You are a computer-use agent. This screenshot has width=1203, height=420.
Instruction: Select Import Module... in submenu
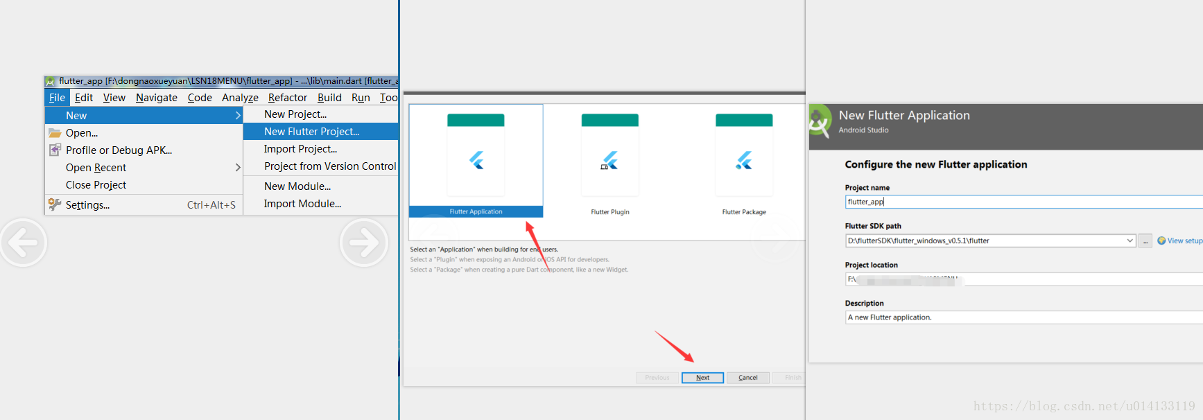[x=321, y=204]
